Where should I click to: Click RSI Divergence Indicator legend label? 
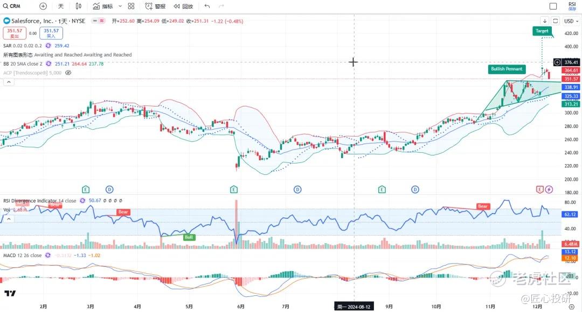pos(39,201)
